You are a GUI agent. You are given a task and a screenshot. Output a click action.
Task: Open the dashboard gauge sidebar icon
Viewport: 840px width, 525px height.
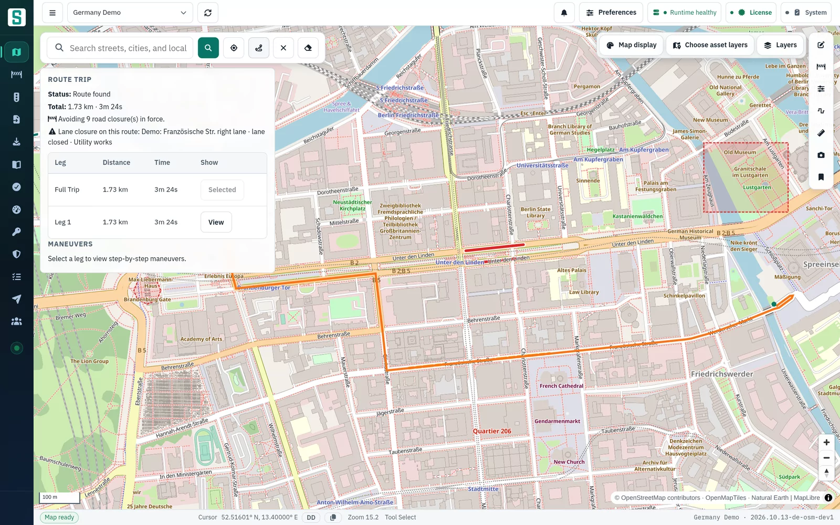[x=16, y=209]
